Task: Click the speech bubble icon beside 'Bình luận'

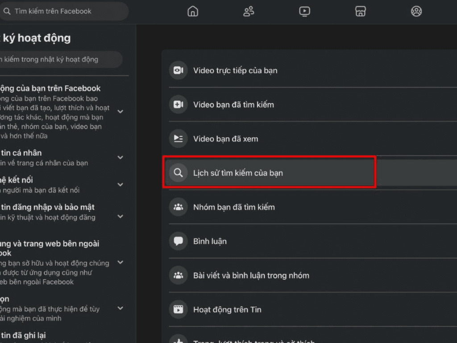Action: 178,241
